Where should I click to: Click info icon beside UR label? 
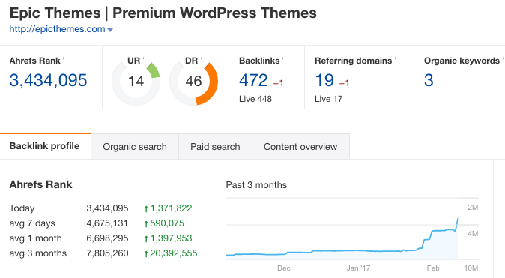[143, 58]
